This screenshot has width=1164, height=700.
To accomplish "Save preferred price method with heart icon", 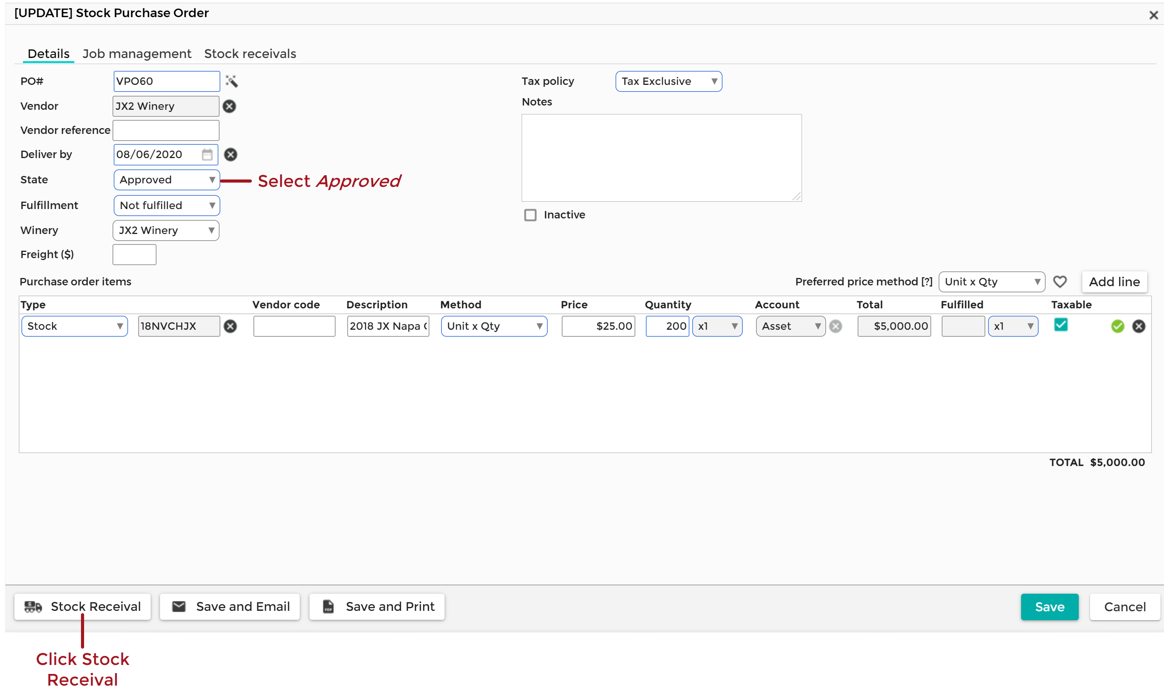I will (x=1060, y=281).
